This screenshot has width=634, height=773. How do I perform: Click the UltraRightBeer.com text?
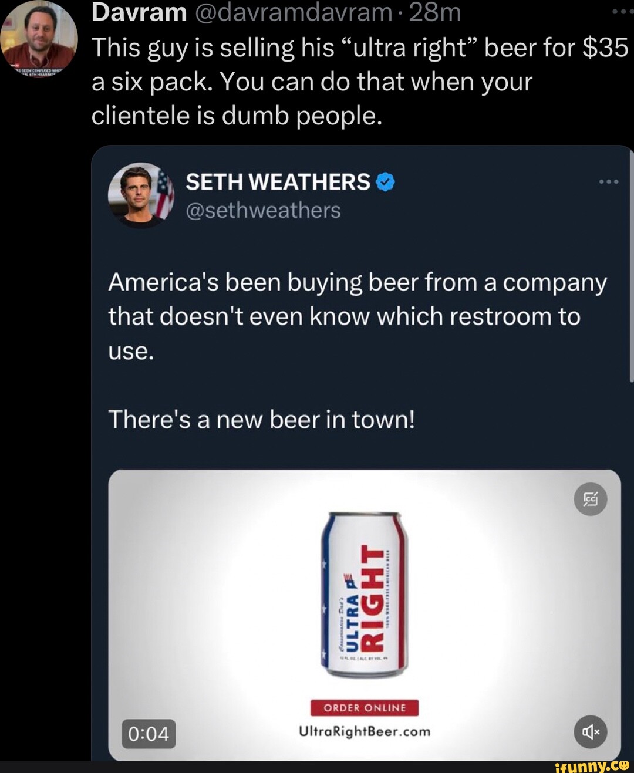(365, 731)
